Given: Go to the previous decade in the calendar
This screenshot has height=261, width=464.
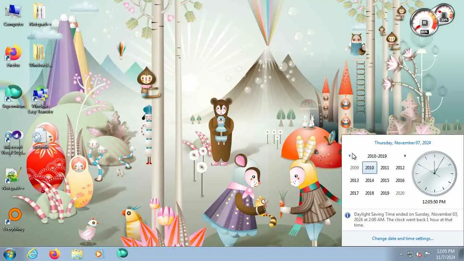Looking at the screenshot, I should tap(349, 156).
